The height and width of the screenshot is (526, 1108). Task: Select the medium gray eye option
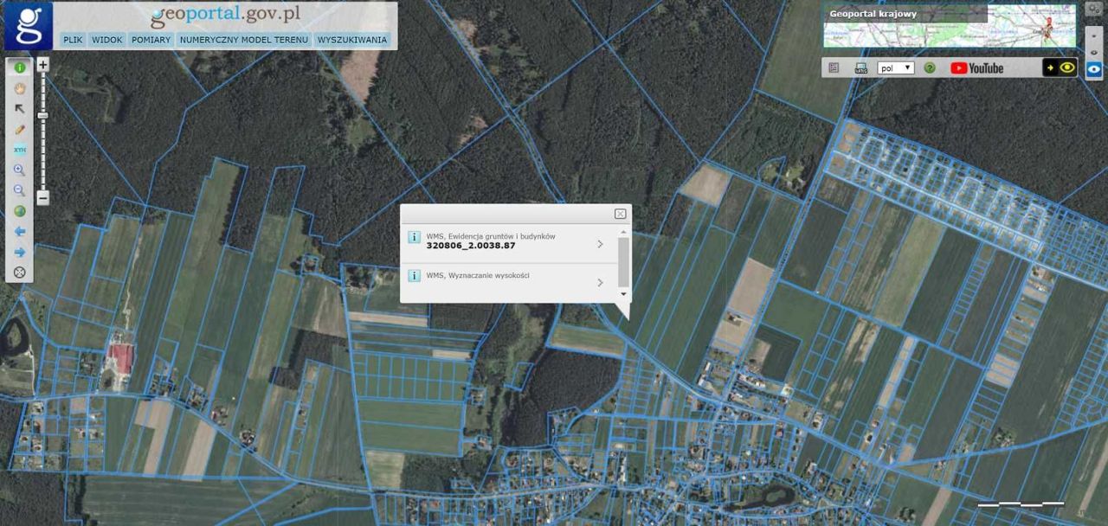click(1093, 52)
